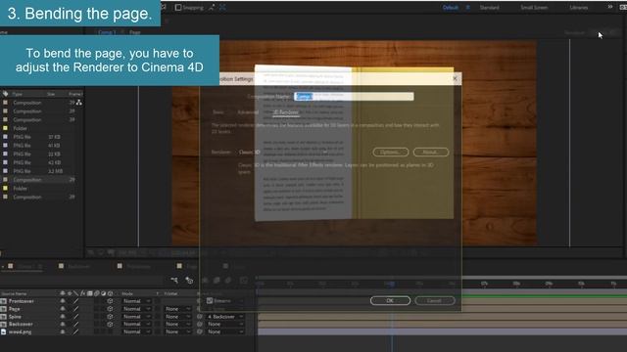This screenshot has width=627, height=352.
Task: Click quality switch for wood.png layer
Action: click(75, 331)
